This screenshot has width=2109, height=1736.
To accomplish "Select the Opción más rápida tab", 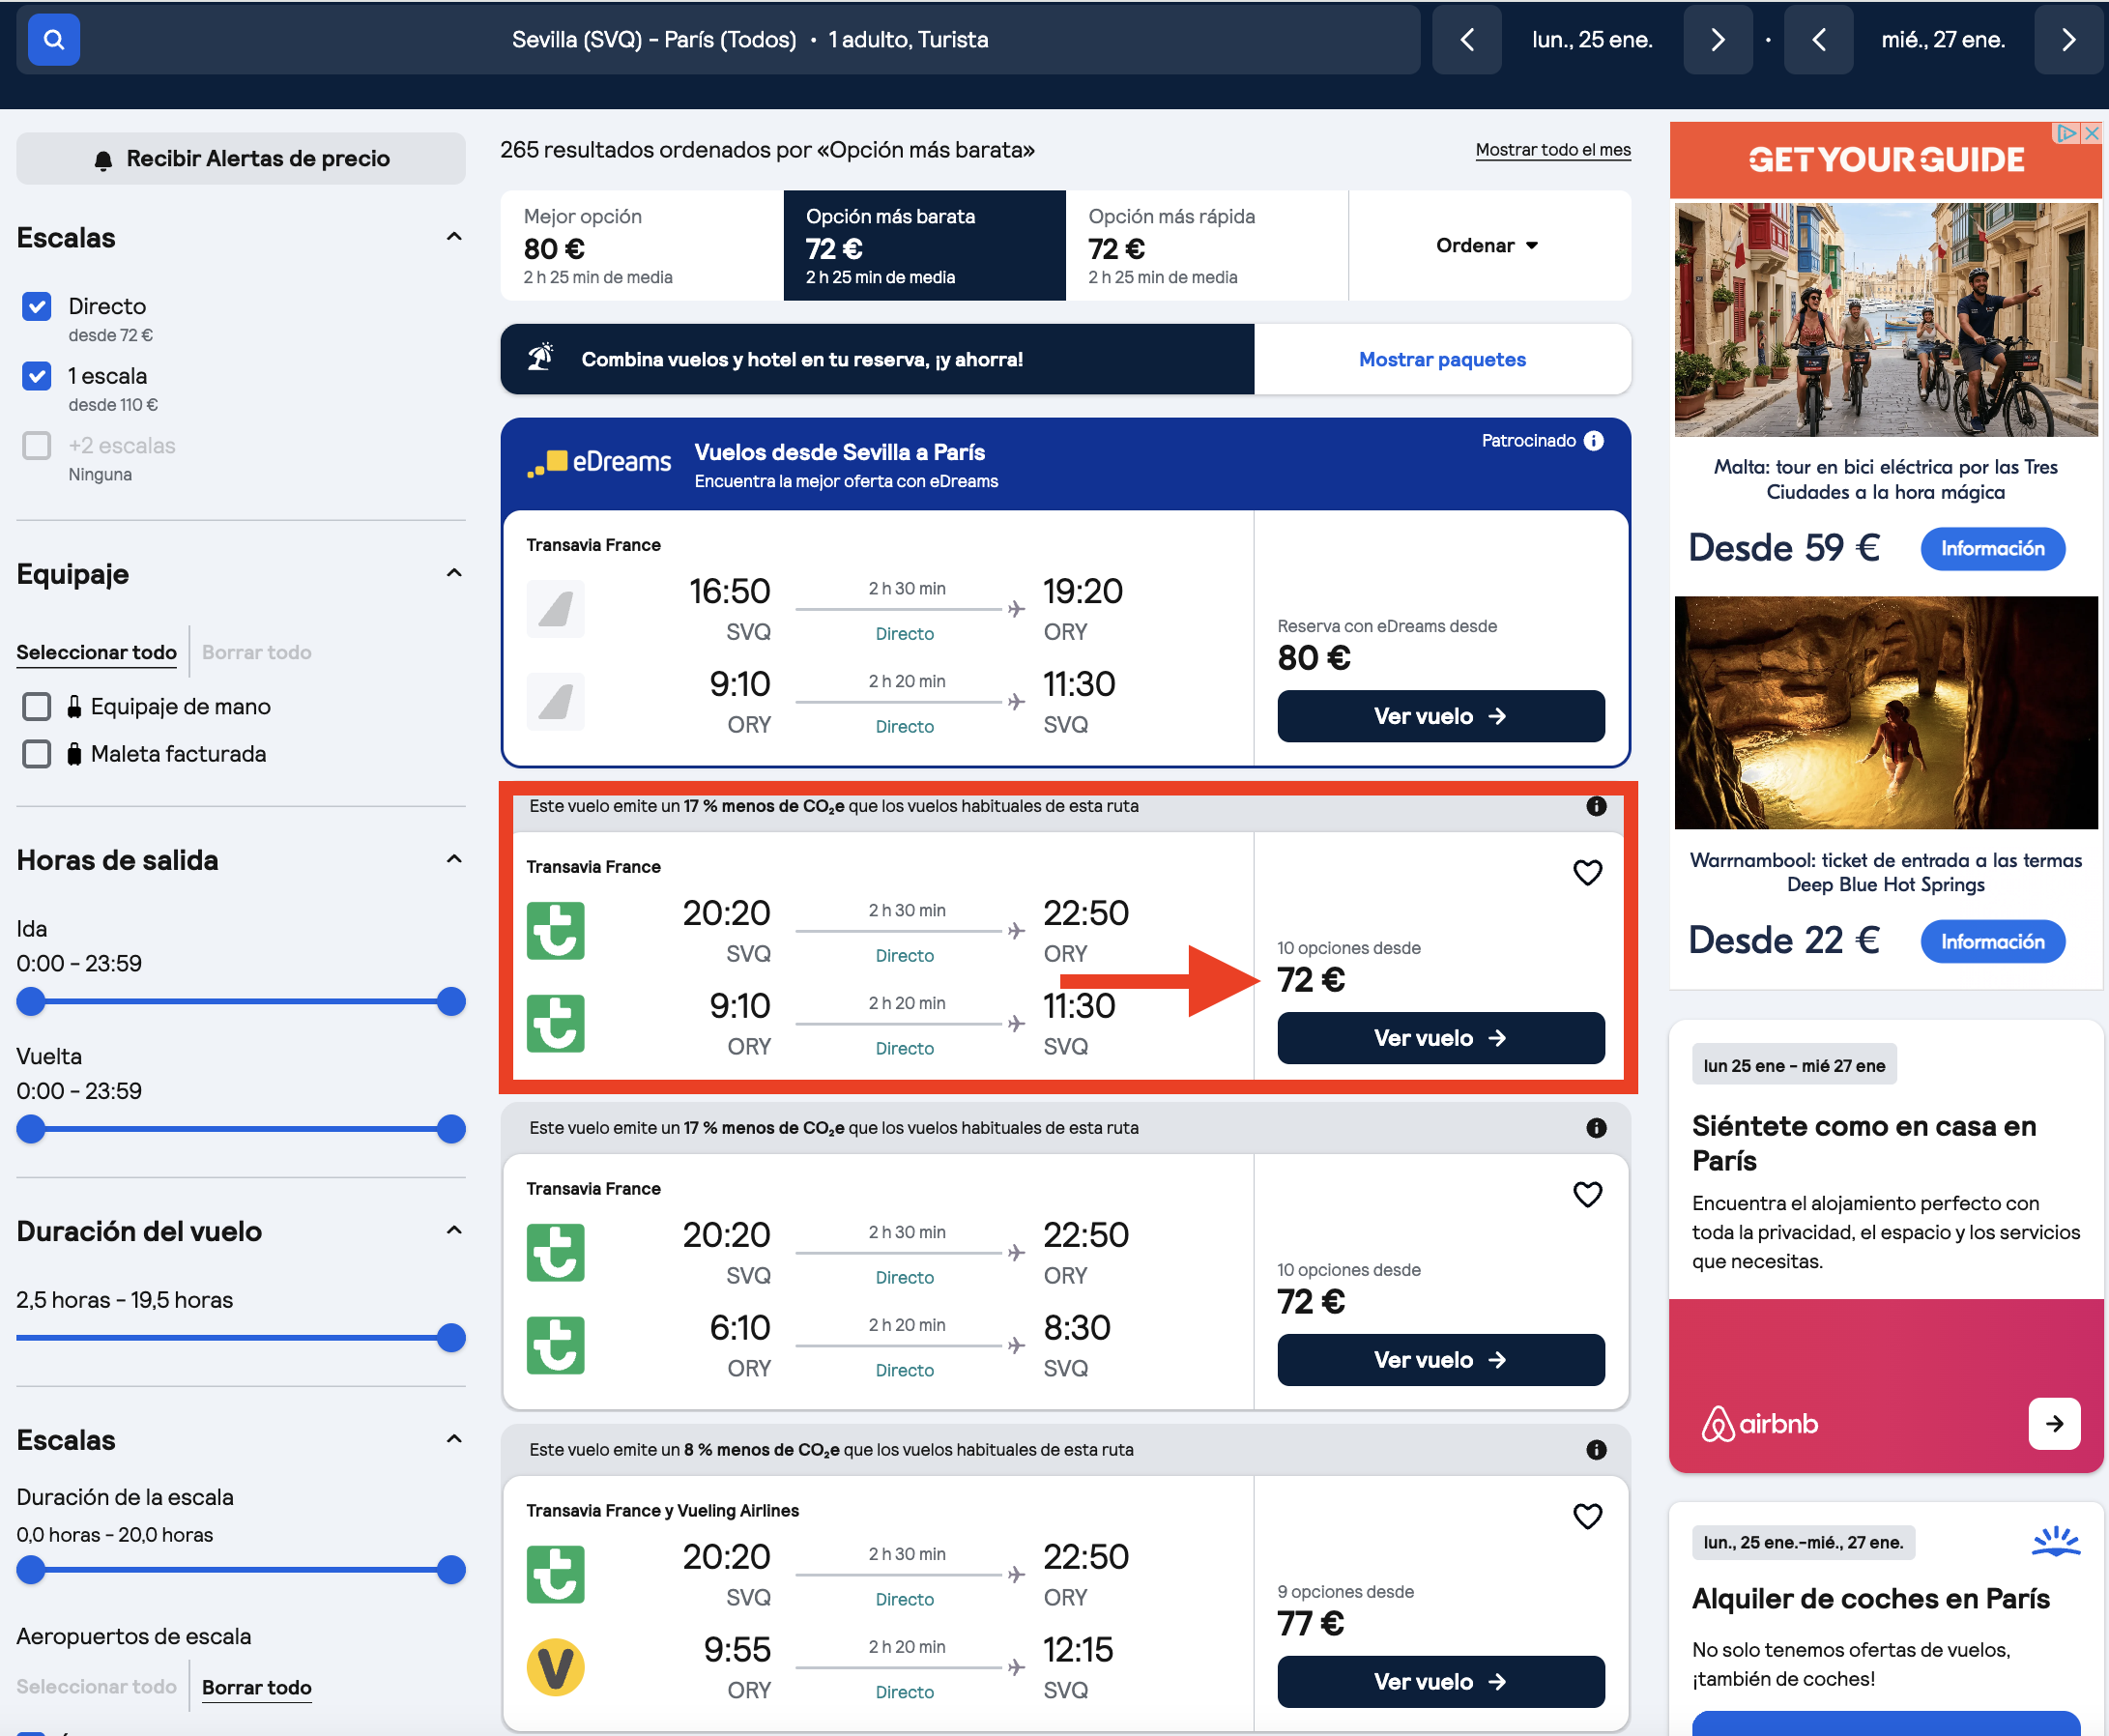I will pos(1207,246).
